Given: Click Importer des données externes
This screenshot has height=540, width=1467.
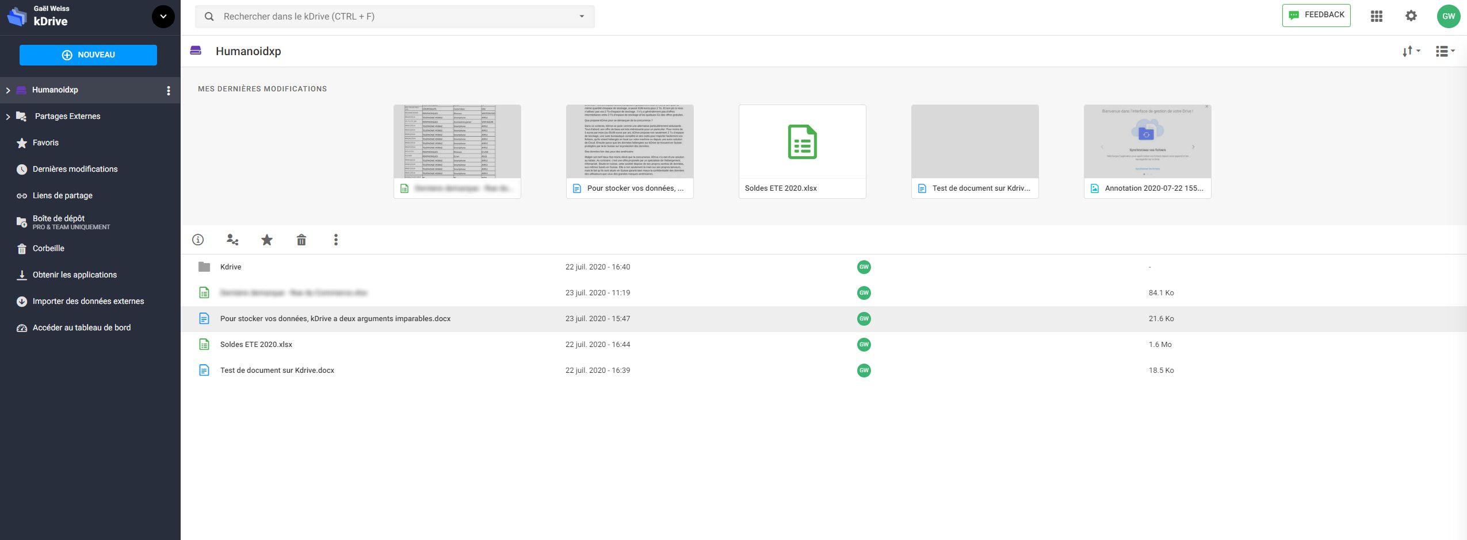Looking at the screenshot, I should [x=88, y=301].
